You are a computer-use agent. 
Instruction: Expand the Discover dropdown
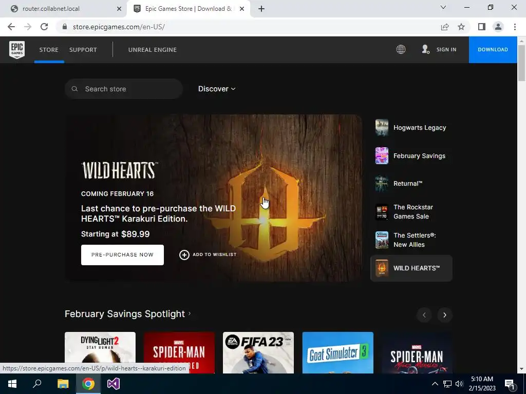tap(217, 89)
